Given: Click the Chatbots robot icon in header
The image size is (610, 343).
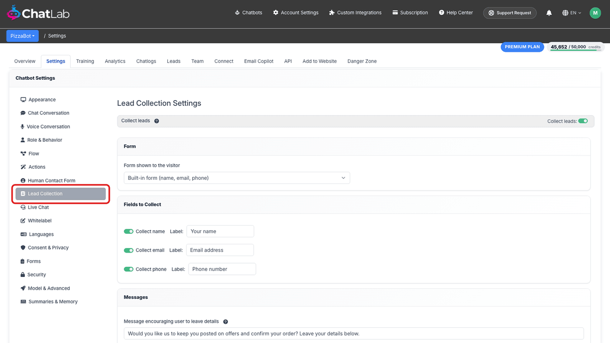Looking at the screenshot, I should coord(237,13).
